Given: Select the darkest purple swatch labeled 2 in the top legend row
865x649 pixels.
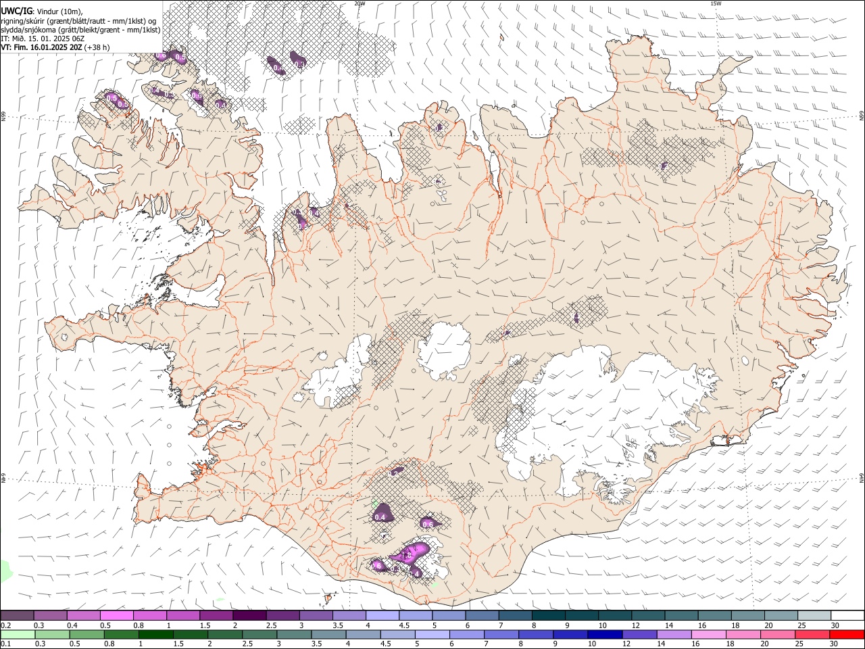Looking at the screenshot, I should click(249, 615).
